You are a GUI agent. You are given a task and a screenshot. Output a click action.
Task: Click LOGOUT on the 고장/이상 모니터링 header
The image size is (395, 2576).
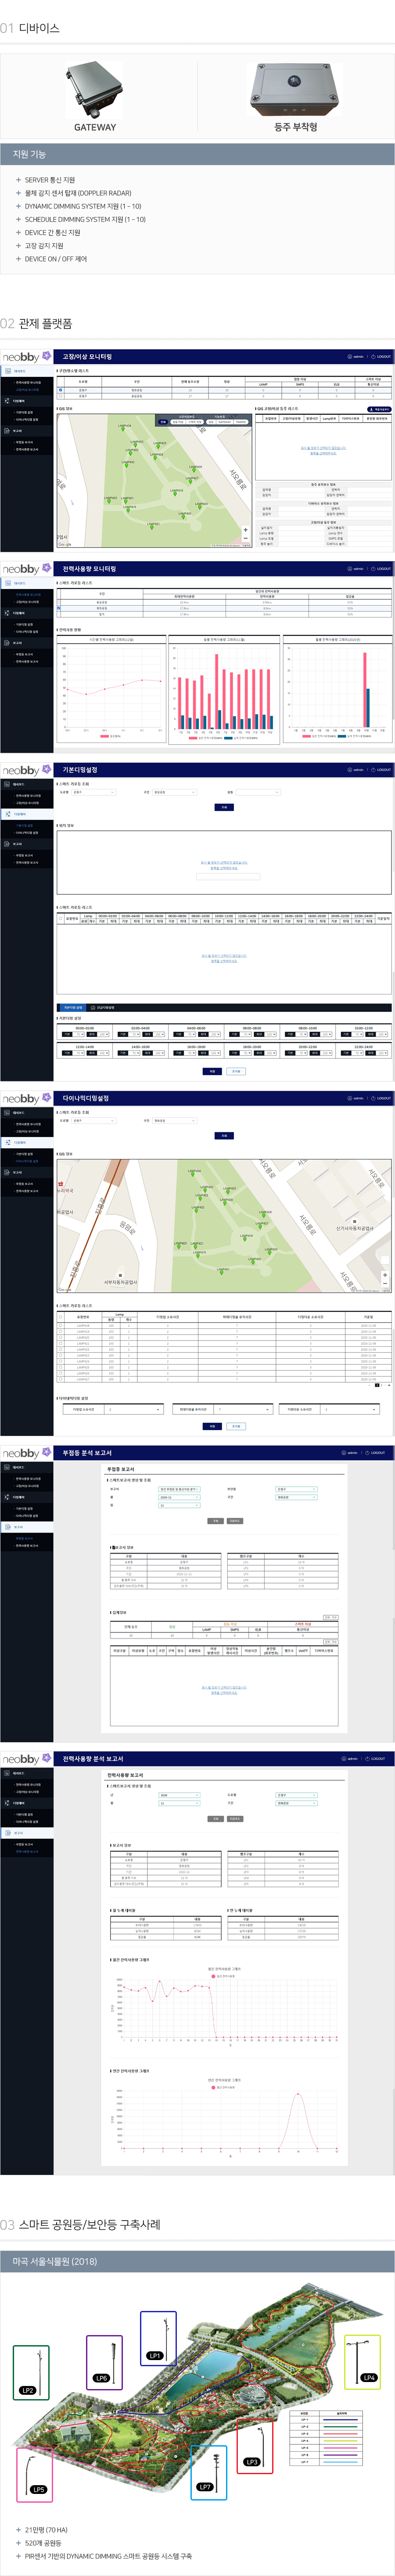[382, 357]
